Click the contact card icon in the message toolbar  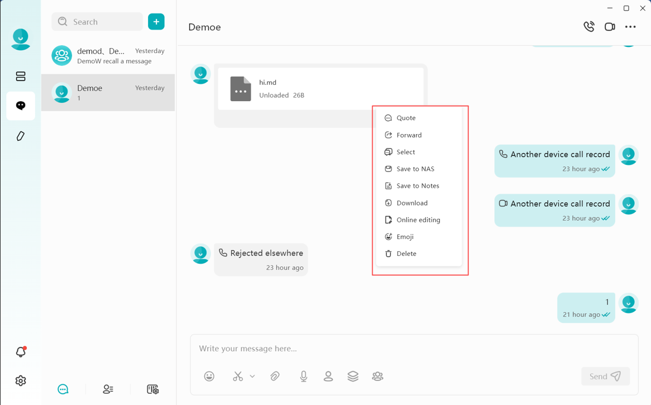328,377
